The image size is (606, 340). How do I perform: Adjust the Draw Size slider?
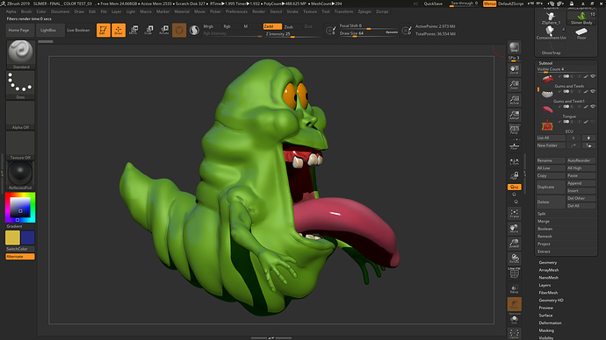368,33
